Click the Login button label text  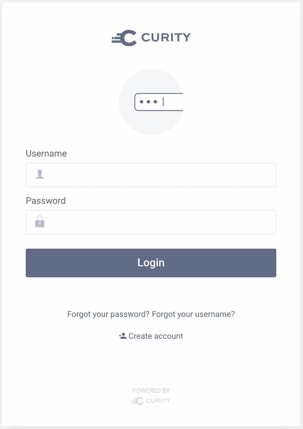tap(151, 262)
